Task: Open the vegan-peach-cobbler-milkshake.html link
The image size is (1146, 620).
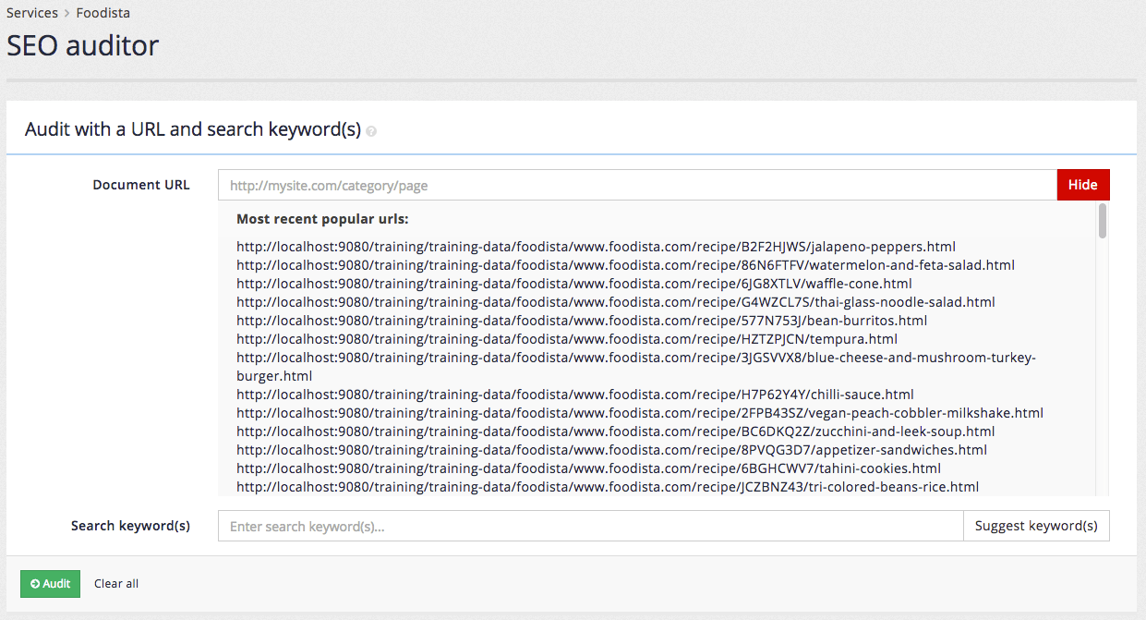Action: coord(640,412)
